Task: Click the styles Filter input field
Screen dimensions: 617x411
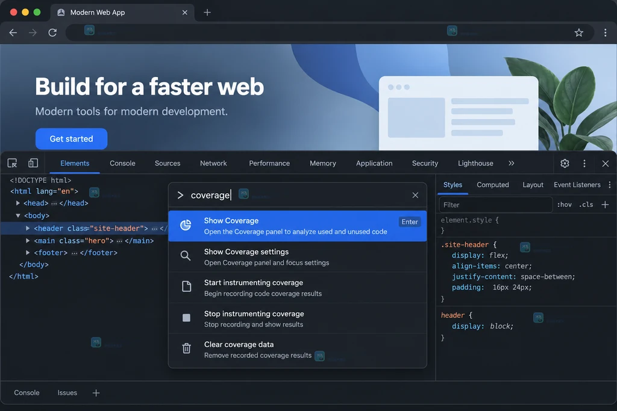Action: pos(496,205)
